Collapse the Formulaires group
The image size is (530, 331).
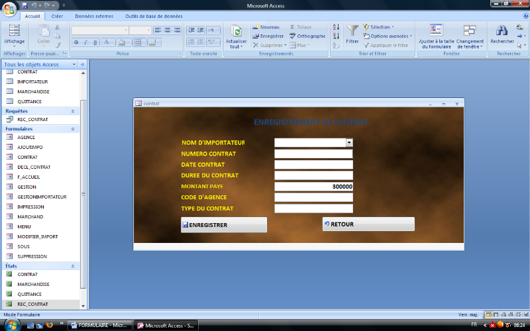pyautogui.click(x=73, y=129)
